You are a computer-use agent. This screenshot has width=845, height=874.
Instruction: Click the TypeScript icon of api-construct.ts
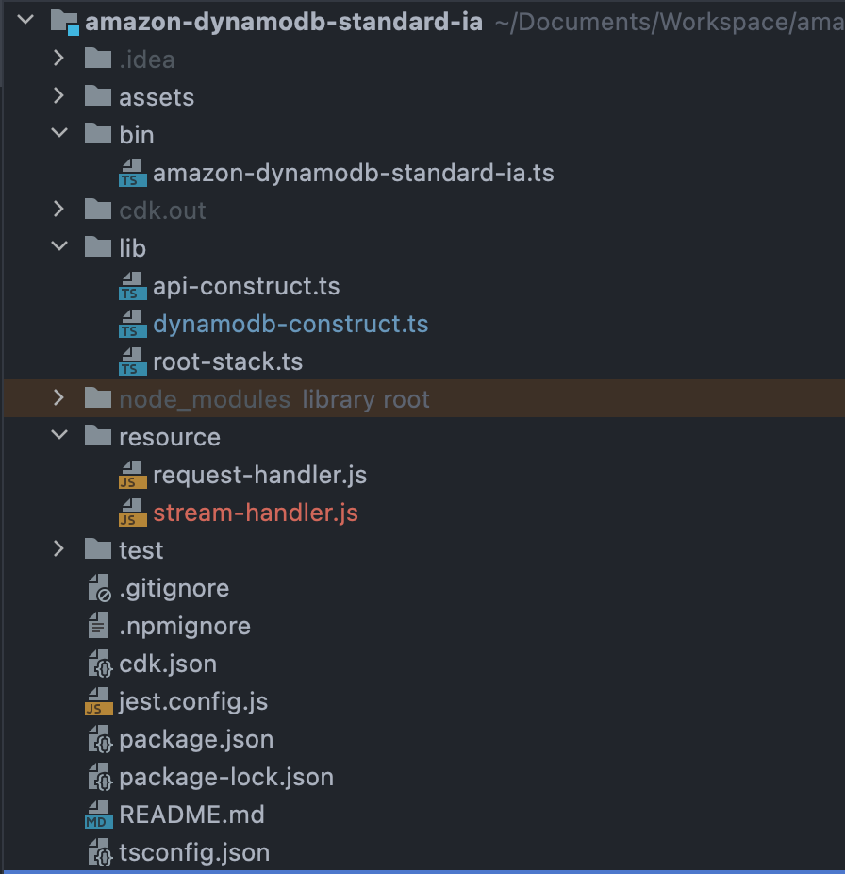(x=133, y=286)
